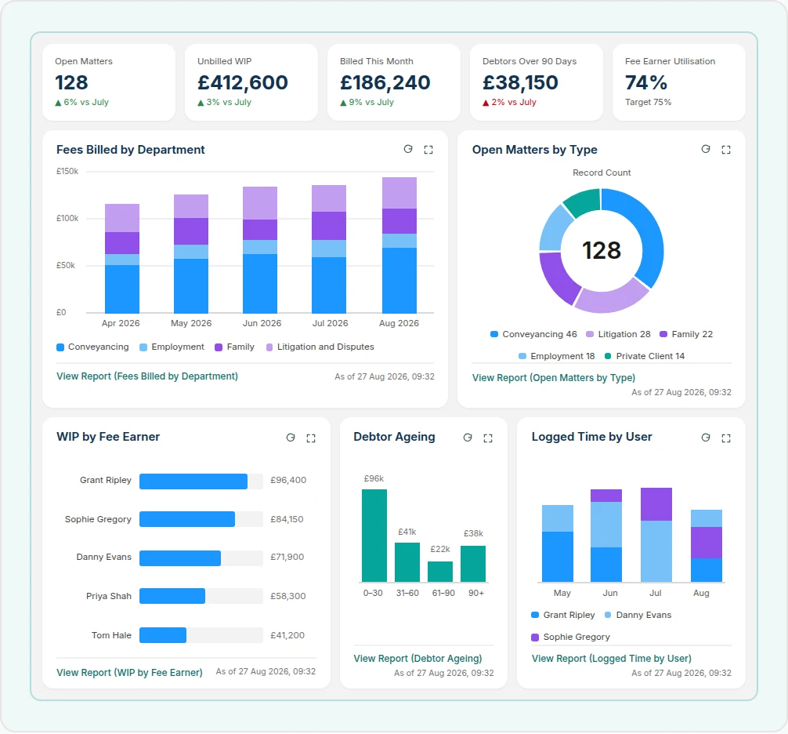Click the Unbilled WIP £412,600 card
Viewport: 788px width, 734px height.
(x=251, y=82)
